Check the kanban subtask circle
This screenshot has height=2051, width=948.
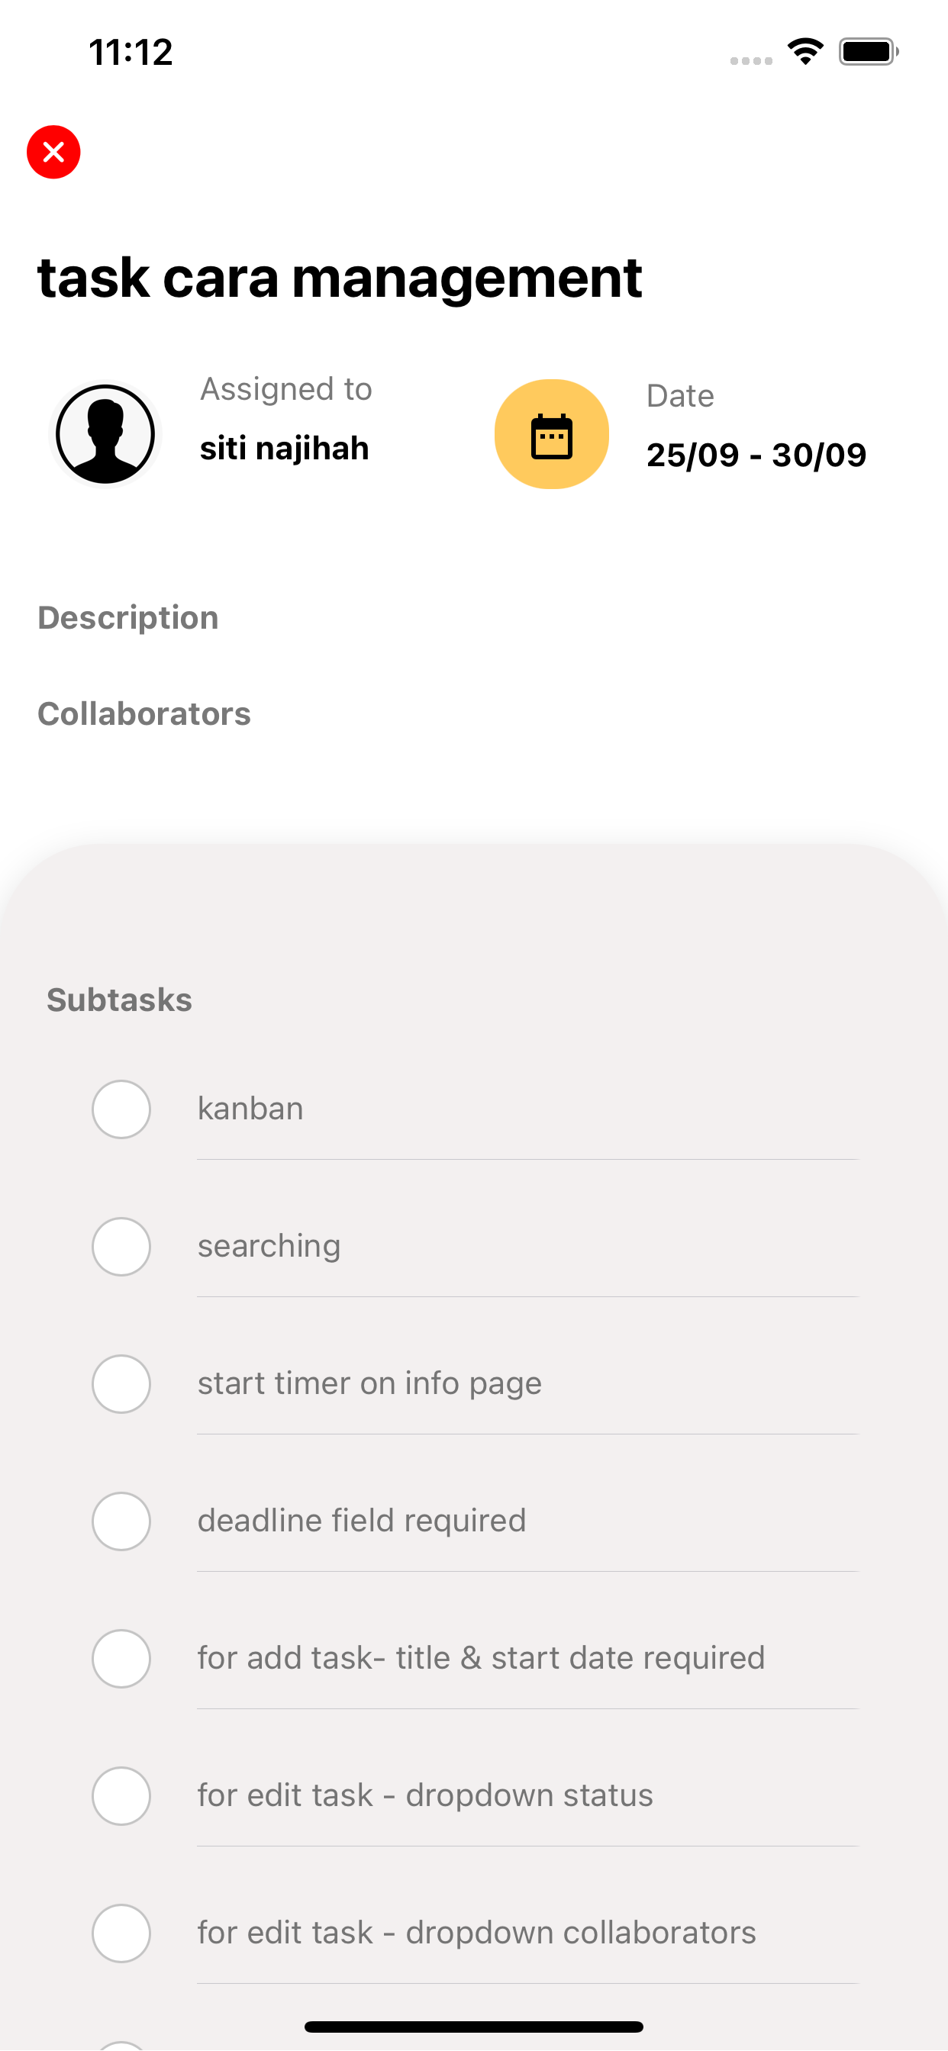[x=121, y=1109]
